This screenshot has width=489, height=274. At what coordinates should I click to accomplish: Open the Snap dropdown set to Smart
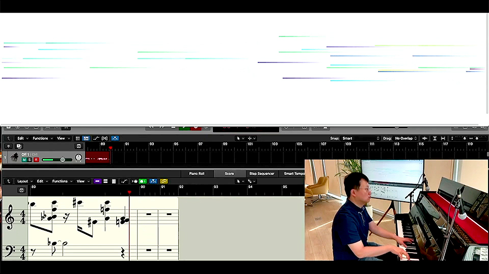coord(361,138)
